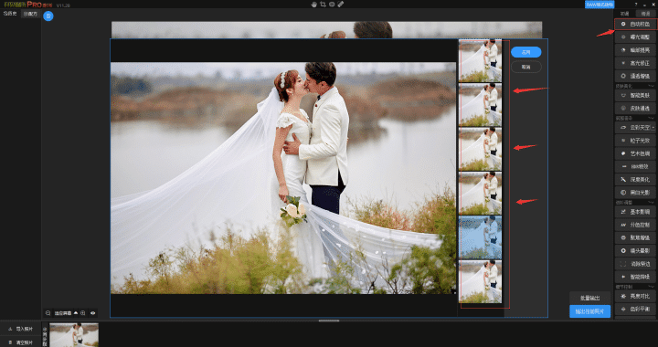Collapse the portrait beautify section chevron
This screenshot has width=658, height=347.
652,86
